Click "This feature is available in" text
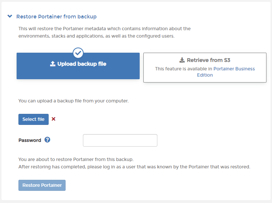 [184, 69]
